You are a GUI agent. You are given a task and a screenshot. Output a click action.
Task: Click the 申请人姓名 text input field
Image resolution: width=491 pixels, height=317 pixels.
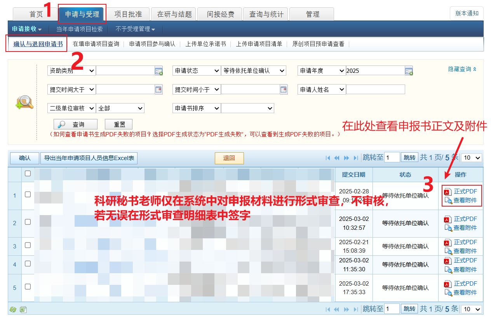(x=375, y=90)
